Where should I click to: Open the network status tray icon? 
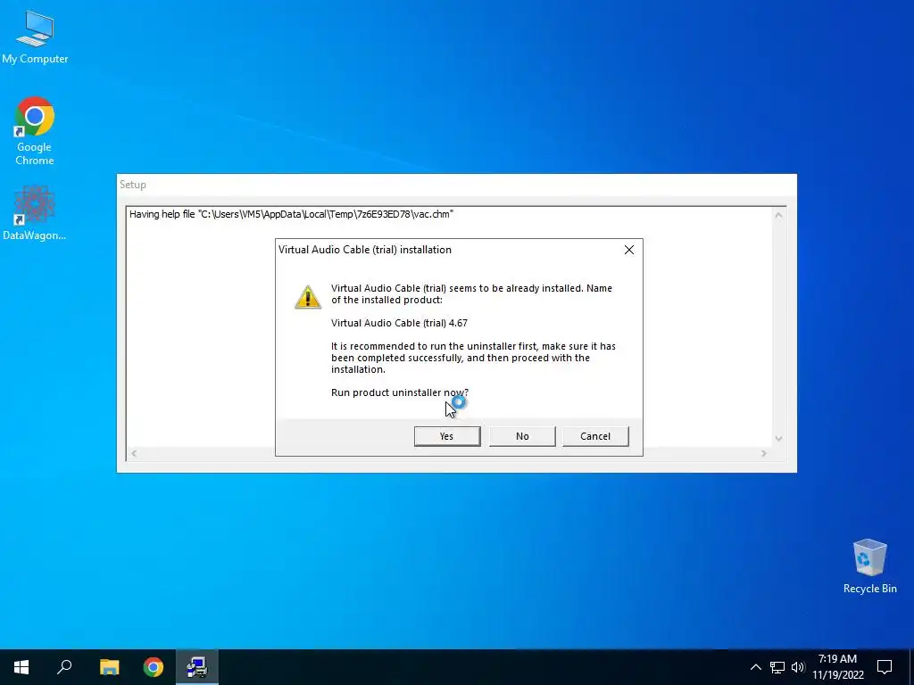click(x=777, y=667)
